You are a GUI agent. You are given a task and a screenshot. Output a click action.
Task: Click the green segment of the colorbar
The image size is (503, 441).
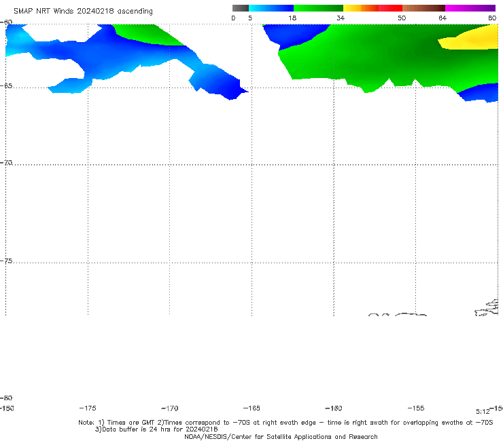click(318, 8)
